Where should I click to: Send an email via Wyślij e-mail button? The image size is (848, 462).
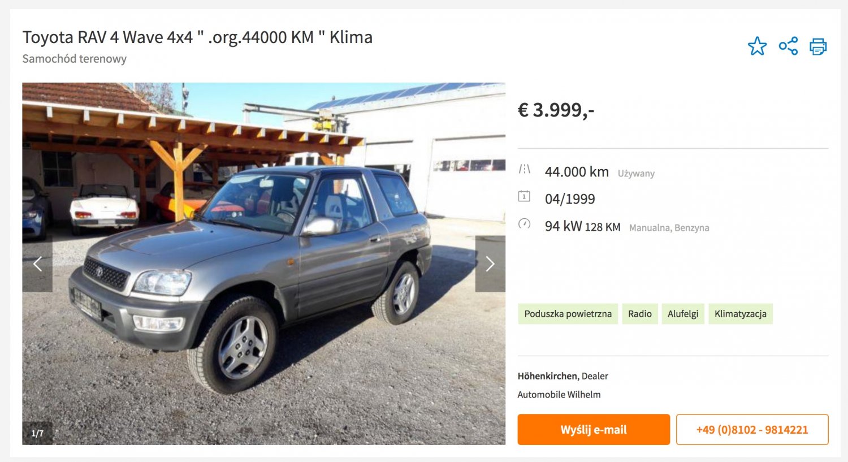[x=594, y=430]
